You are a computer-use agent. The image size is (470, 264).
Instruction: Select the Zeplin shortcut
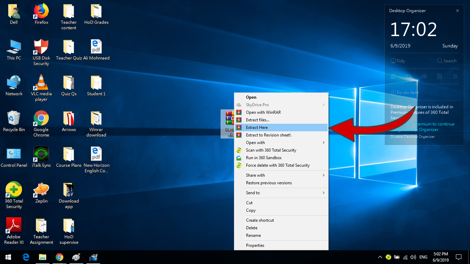[41, 193]
